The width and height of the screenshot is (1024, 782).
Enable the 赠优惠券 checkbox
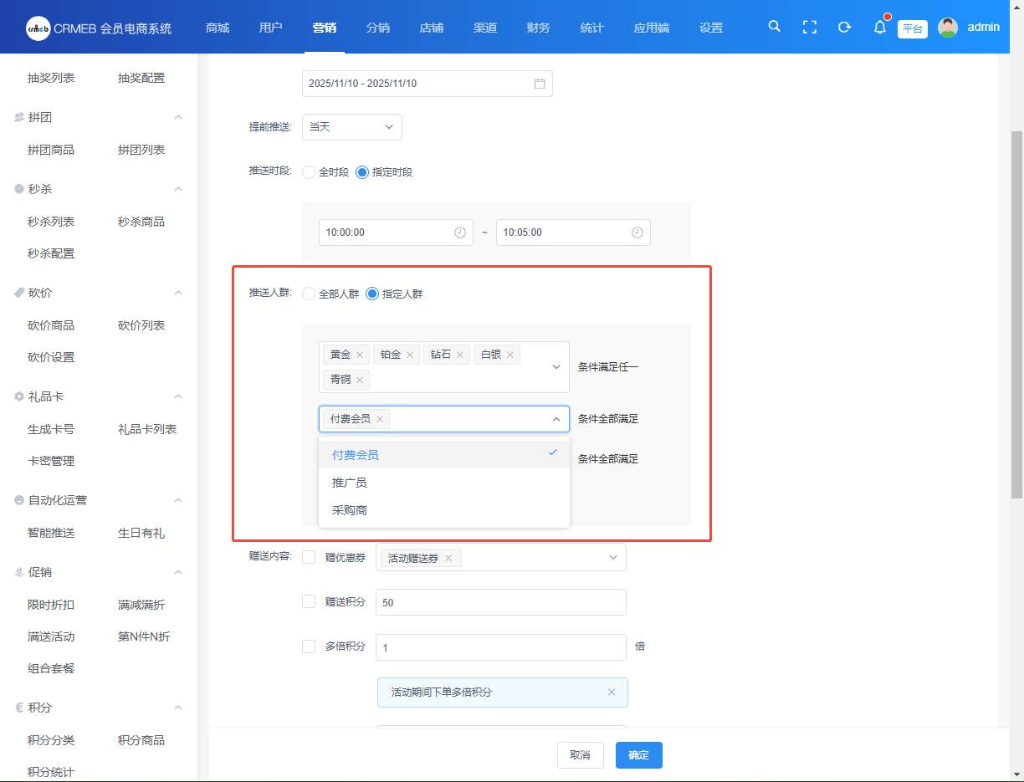point(309,557)
